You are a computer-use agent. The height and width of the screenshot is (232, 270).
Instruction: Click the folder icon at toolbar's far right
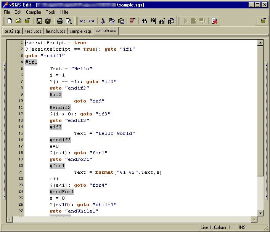(263, 21)
